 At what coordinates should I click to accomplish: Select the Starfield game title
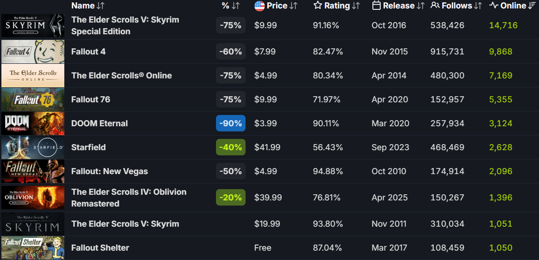tap(88, 147)
